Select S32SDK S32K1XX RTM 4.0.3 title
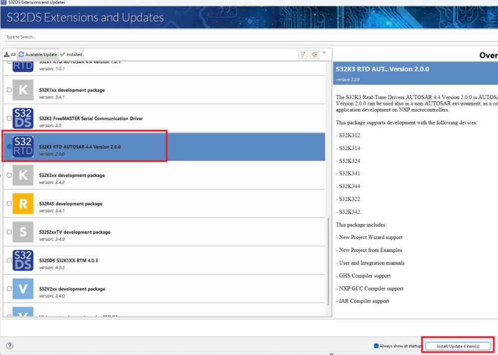The width and height of the screenshot is (498, 355). click(x=68, y=260)
